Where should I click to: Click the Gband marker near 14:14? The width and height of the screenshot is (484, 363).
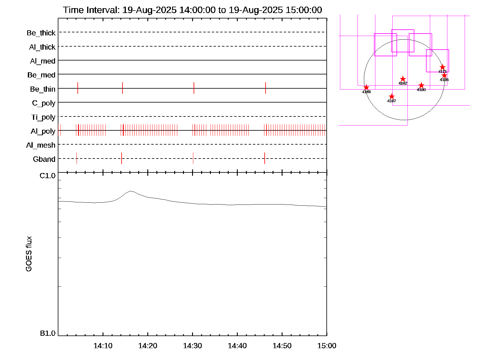click(x=122, y=158)
